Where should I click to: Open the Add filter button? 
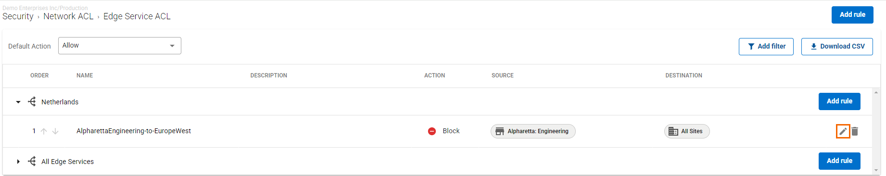point(766,47)
